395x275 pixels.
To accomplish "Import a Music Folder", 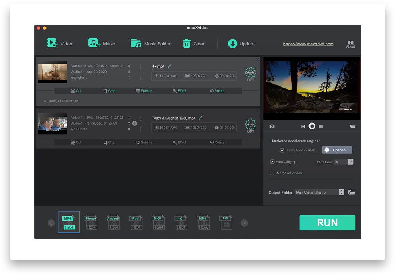I will tap(150, 43).
